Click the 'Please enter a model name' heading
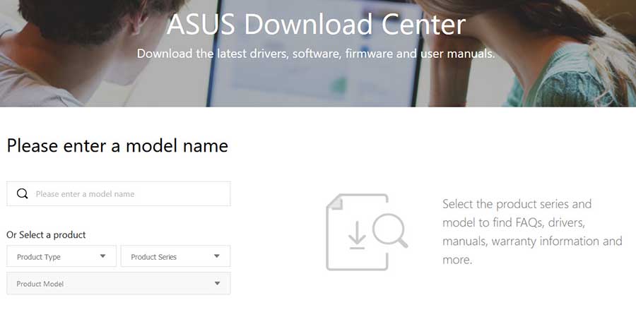Image resolution: width=636 pixels, height=324 pixels. coord(117,146)
